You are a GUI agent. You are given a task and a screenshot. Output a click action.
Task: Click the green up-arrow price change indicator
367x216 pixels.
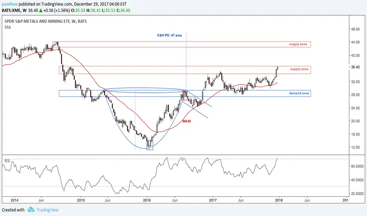coord(41,10)
